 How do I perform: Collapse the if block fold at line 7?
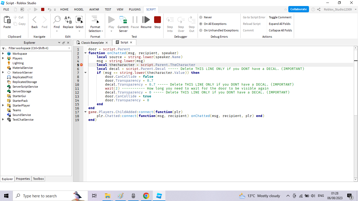click(85, 73)
